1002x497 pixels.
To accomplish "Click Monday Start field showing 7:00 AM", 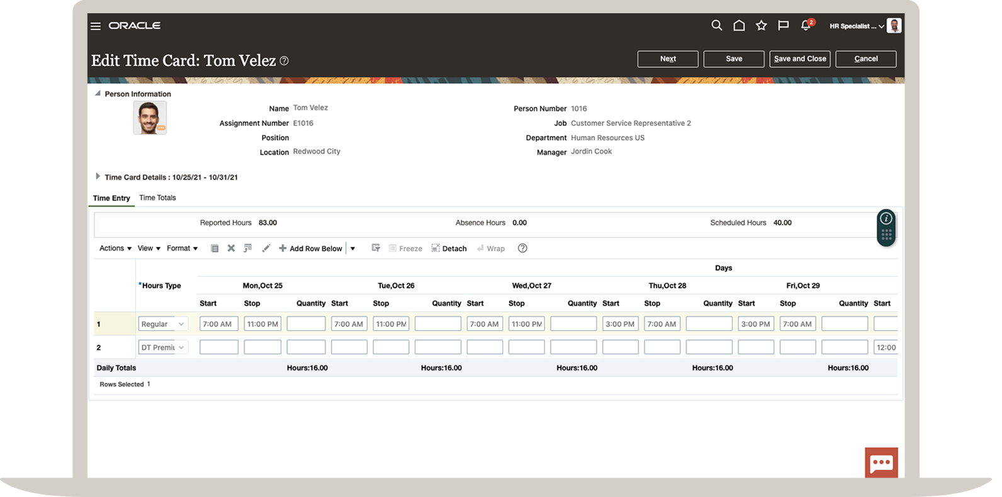I will click(218, 324).
